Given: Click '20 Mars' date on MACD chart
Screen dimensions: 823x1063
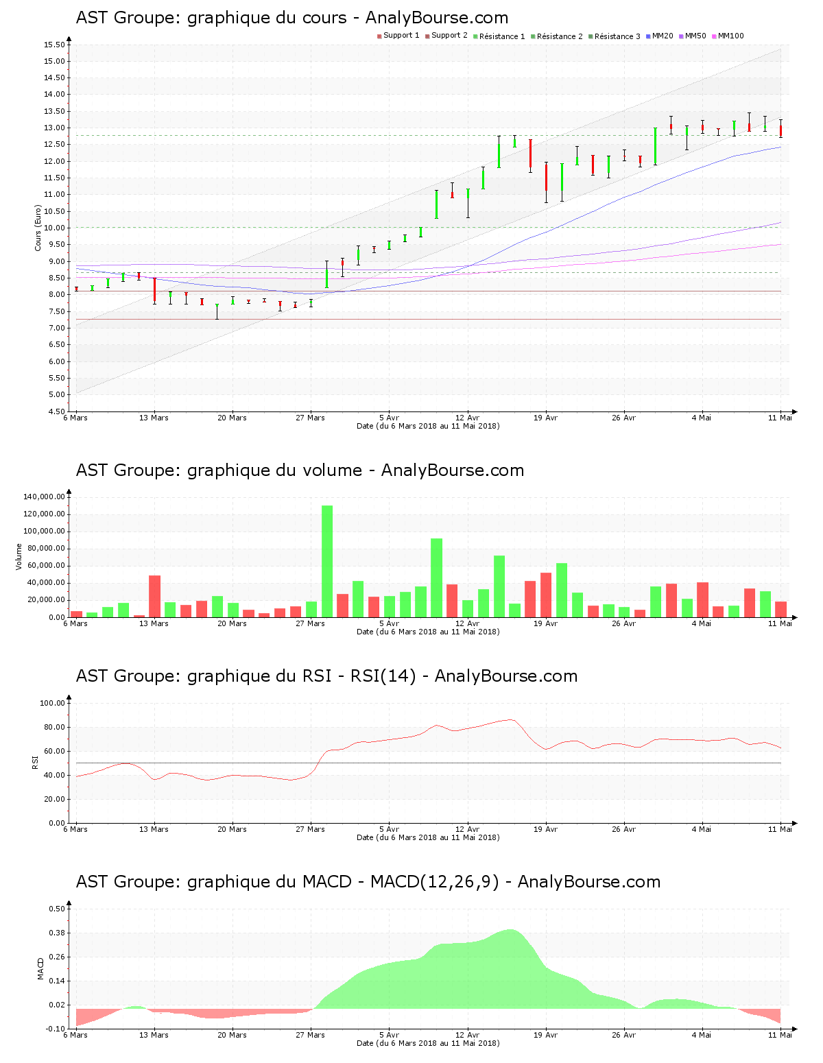Looking at the screenshot, I should pyautogui.click(x=232, y=1035).
